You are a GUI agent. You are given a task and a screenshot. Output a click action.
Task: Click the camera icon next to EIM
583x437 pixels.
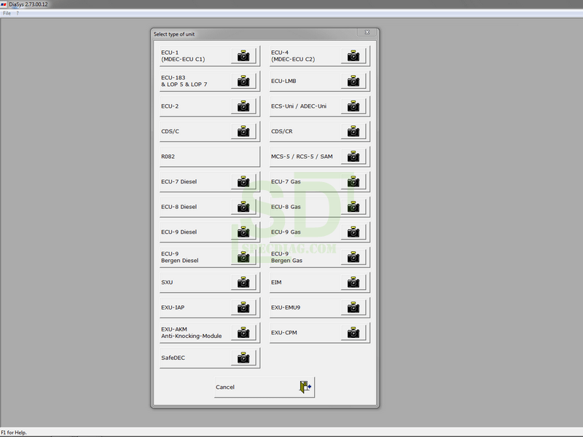click(353, 282)
